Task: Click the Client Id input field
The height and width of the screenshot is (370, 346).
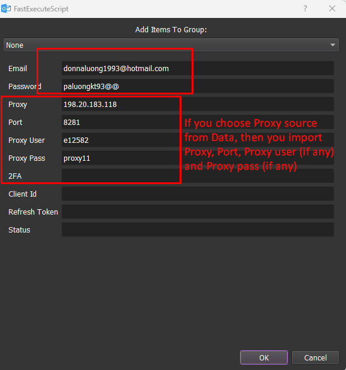Action: click(198, 194)
